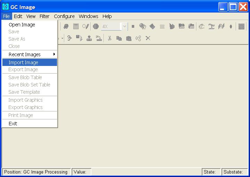Expand the Recent Images submenu
Image resolution: width=250 pixels, height=177 pixels.
point(30,54)
